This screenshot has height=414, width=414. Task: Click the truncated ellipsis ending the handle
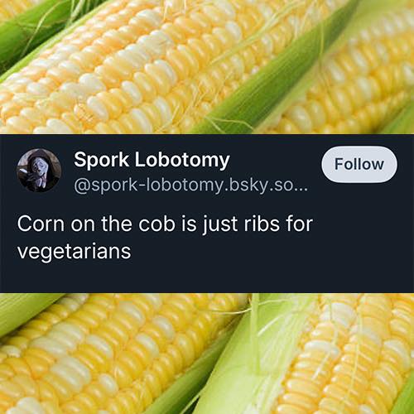[x=301, y=189]
